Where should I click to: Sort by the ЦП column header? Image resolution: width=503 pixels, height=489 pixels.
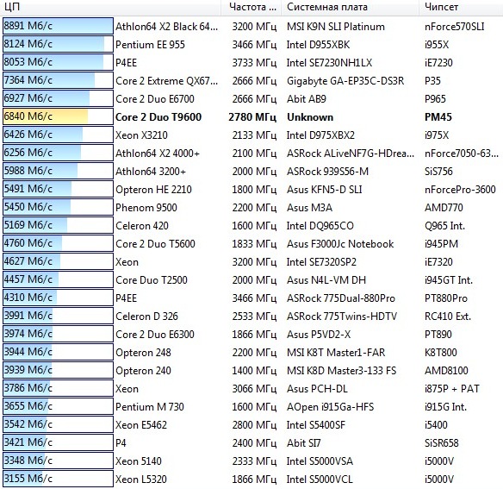click(110, 8)
